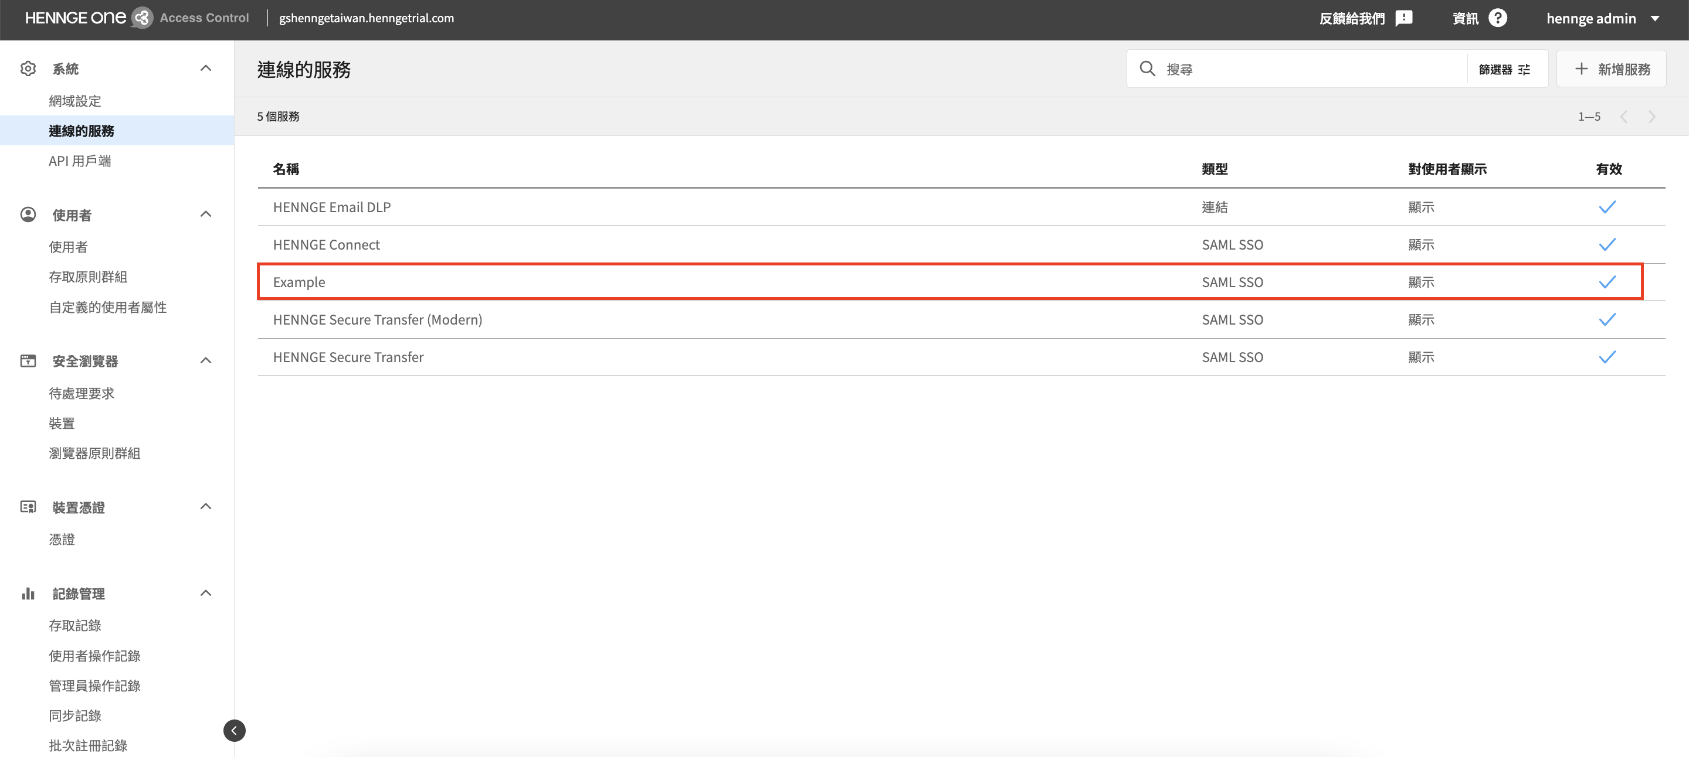This screenshot has height=757, width=1689.
Task: Open 待處理要求 in the sidebar
Action: 82,394
